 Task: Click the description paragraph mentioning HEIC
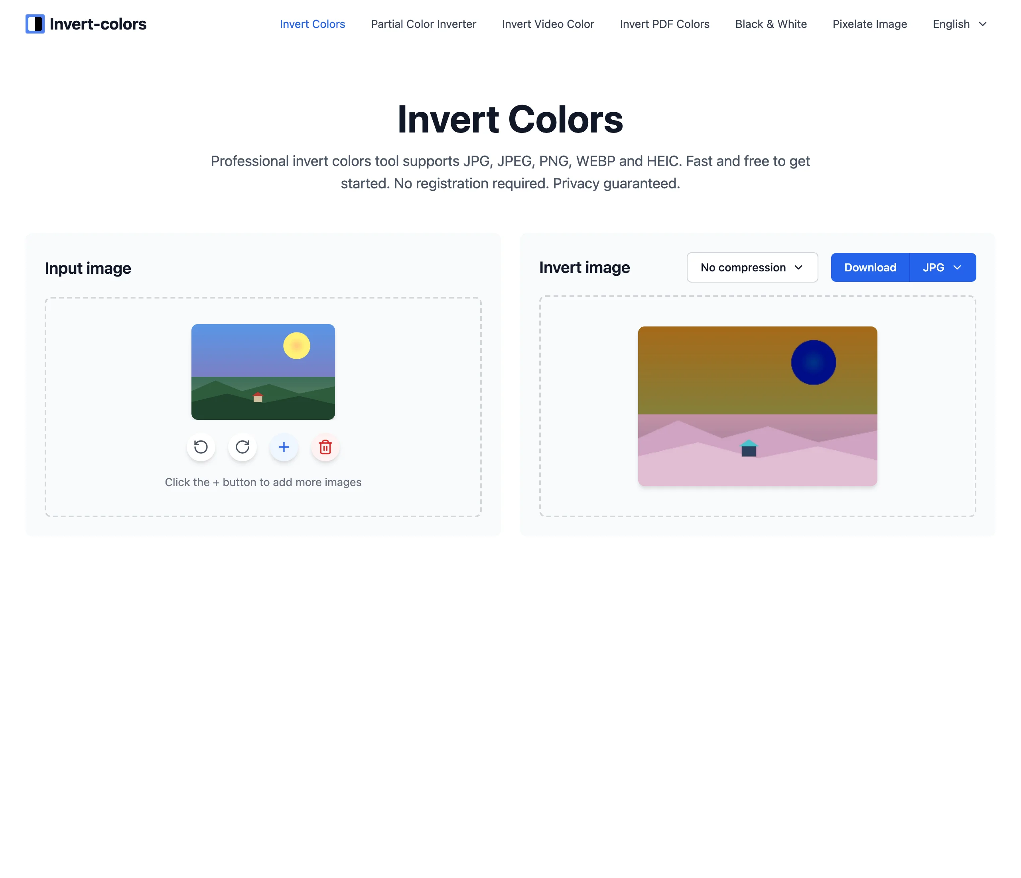[510, 172]
